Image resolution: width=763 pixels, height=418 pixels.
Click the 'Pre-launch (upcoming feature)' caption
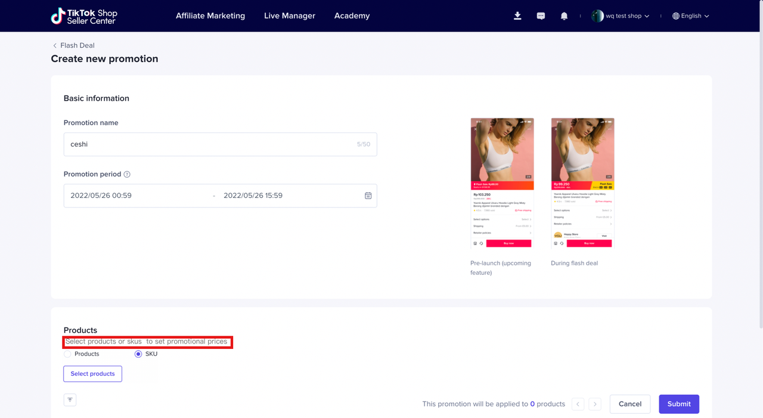[x=501, y=268]
